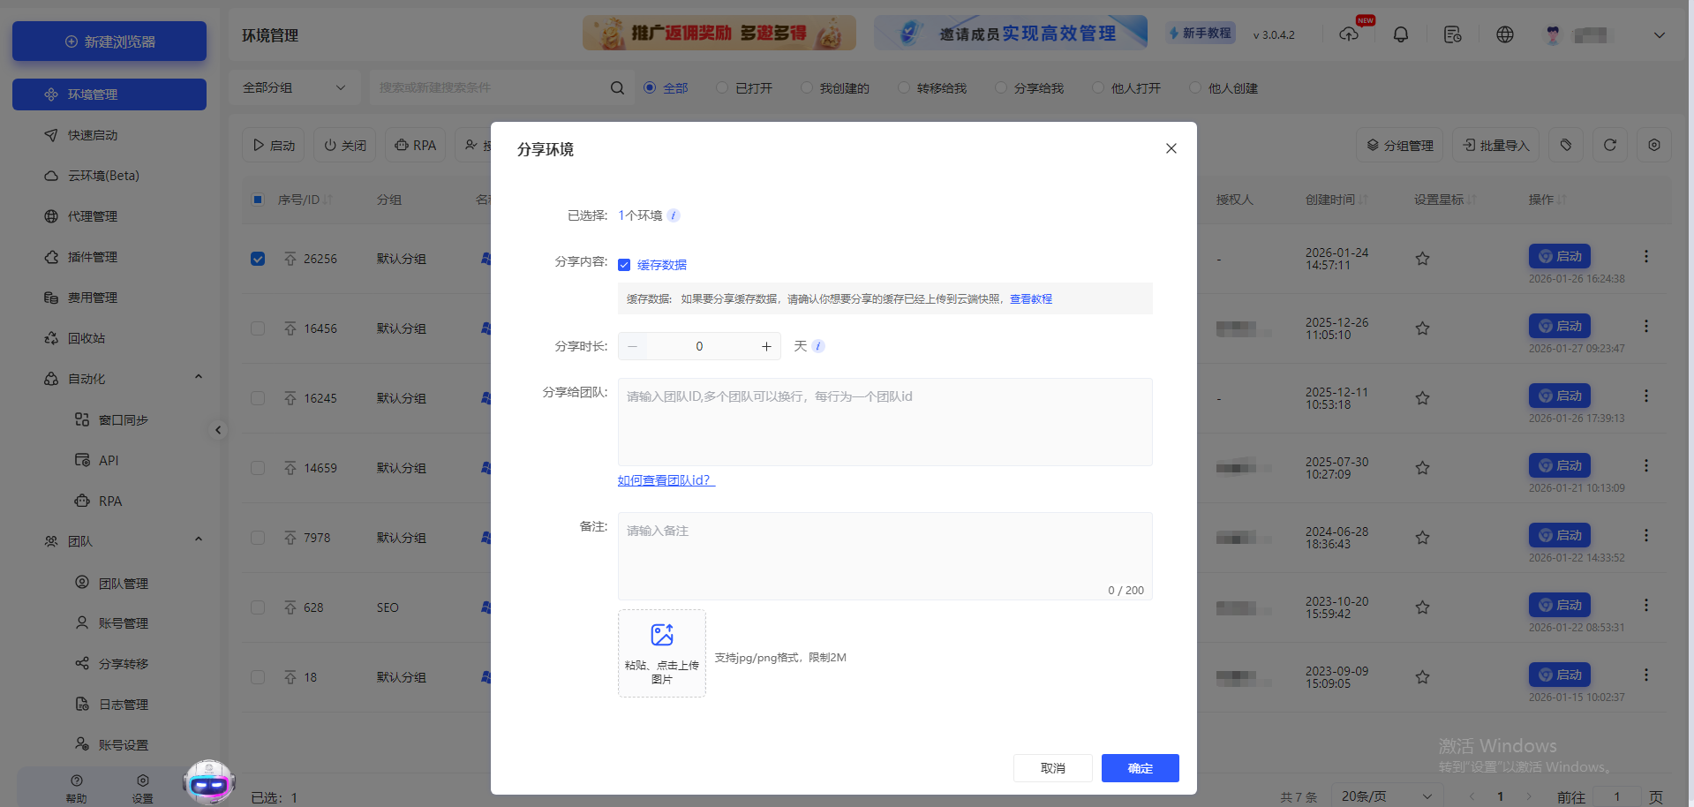This screenshot has width=1694, height=807.
Task: Click the refresh icon to reload the list
Action: pyautogui.click(x=1609, y=144)
